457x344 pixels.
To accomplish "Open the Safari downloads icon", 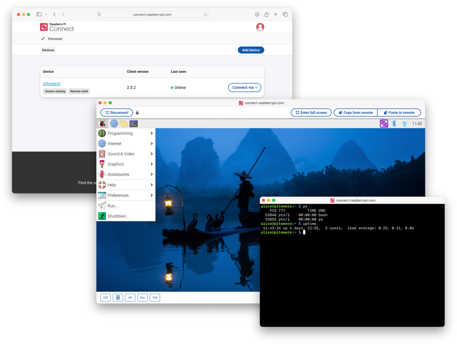I will pyautogui.click(x=257, y=14).
